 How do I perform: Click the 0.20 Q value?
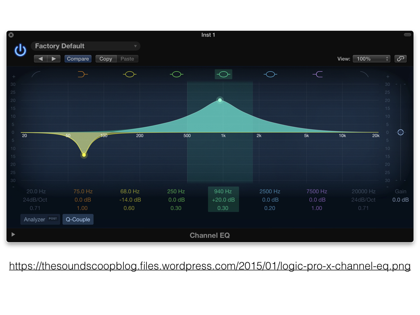point(270,208)
